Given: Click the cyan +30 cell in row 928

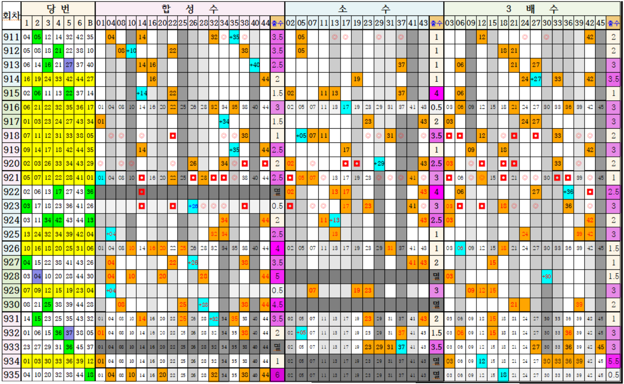Looking at the screenshot, I should pyautogui.click(x=547, y=277).
